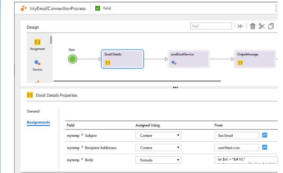Click the trash delete icon

pyautogui.click(x=252, y=26)
